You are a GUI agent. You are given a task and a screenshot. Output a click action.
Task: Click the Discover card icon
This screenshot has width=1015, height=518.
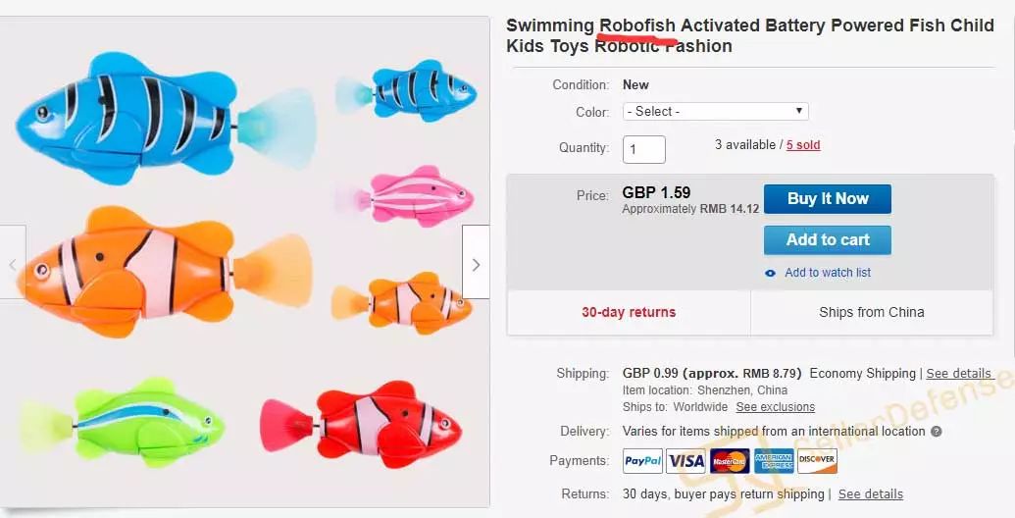[816, 461]
